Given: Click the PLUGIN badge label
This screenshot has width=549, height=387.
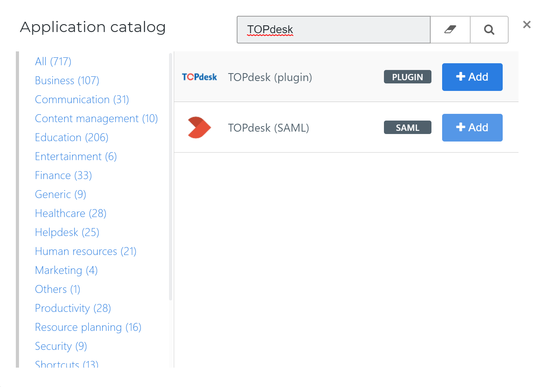Looking at the screenshot, I should click(x=407, y=77).
